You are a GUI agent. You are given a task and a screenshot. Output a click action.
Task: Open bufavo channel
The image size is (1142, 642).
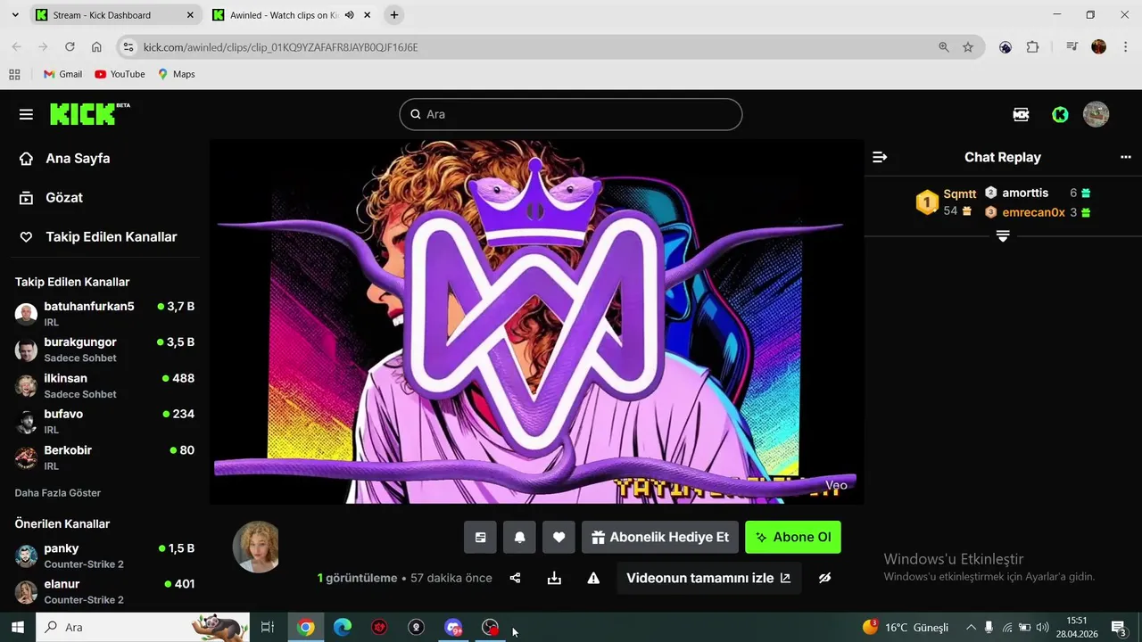pyautogui.click(x=104, y=422)
